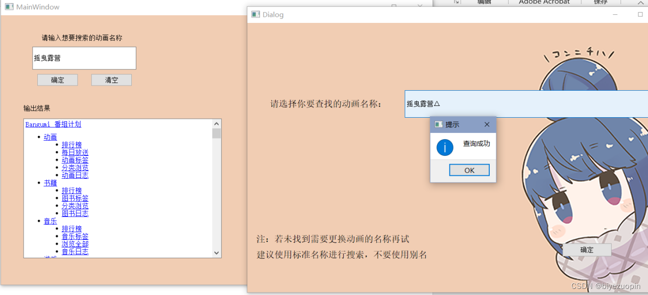648x295 pixels.
Task: Click the output list scrollbar thumb
Action: coord(217,133)
